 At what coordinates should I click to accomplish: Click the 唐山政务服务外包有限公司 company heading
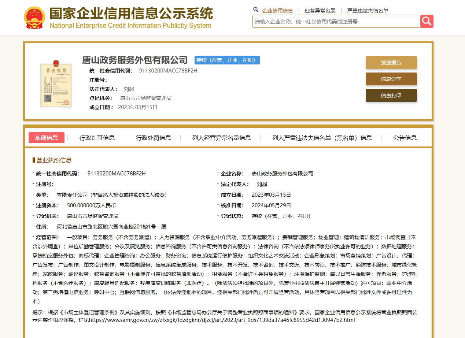pos(134,60)
